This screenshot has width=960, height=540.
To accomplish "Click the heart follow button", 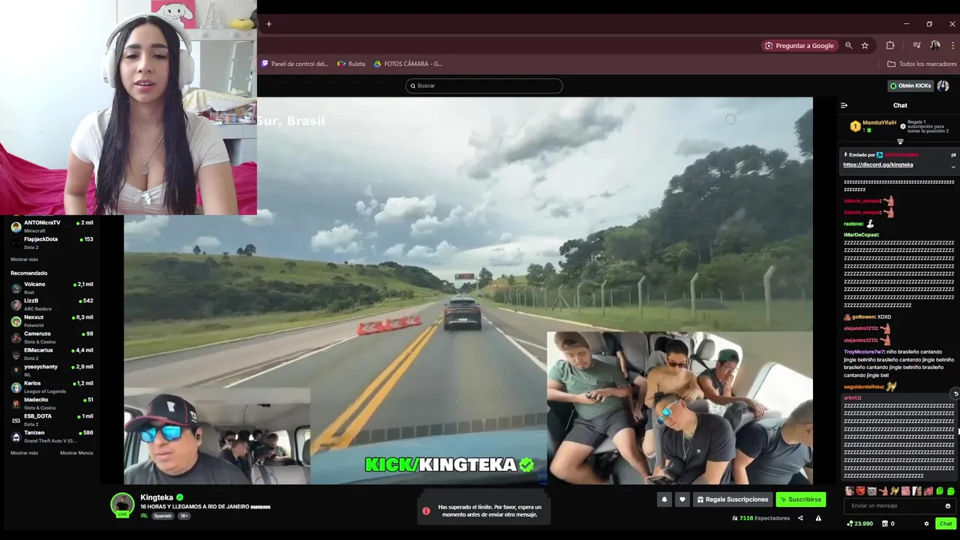I will (x=682, y=499).
